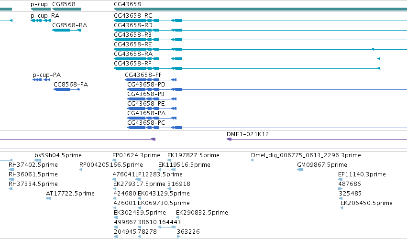Select CDS CG43658-PA
The height and width of the screenshot is (239, 407).
click(152, 118)
